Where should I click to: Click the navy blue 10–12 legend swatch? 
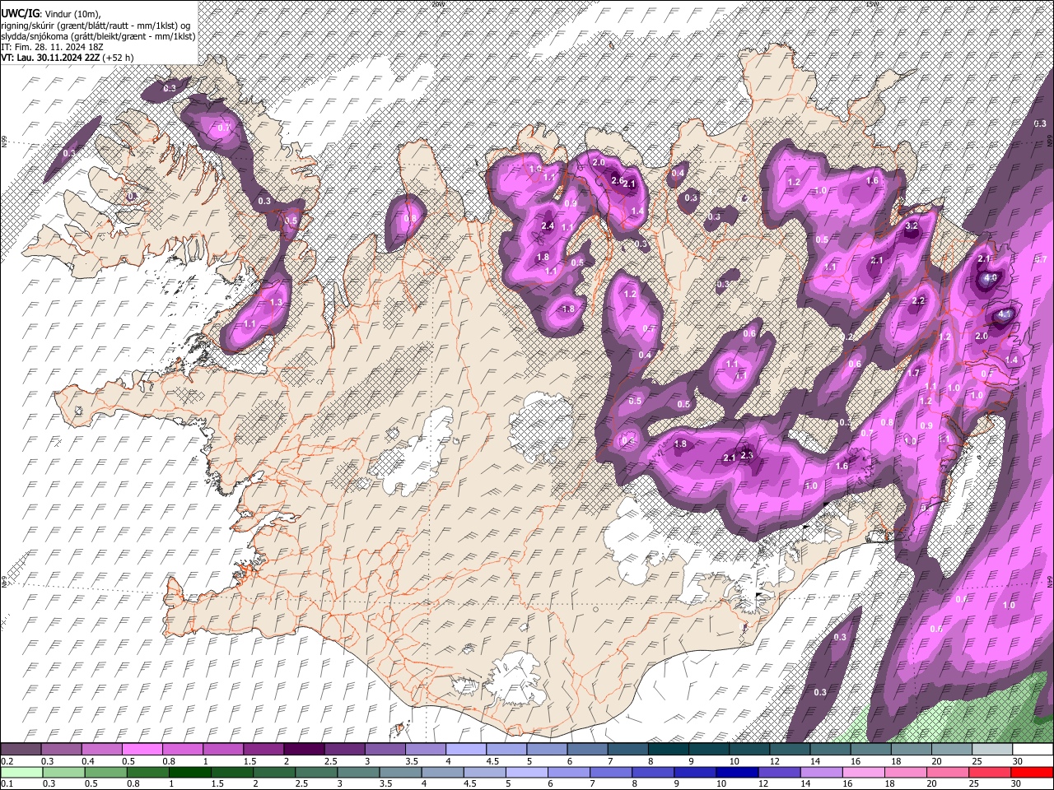click(736, 772)
